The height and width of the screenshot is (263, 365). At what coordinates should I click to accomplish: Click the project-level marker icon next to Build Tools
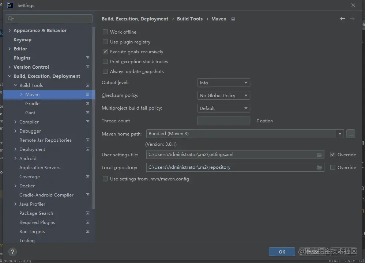tap(87, 85)
